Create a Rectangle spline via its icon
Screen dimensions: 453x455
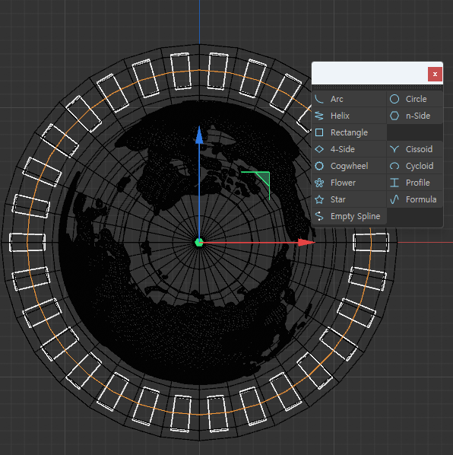[319, 132]
